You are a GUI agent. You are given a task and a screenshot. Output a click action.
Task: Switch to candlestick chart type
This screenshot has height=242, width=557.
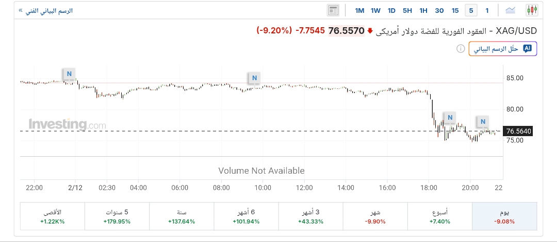[x=532, y=10]
